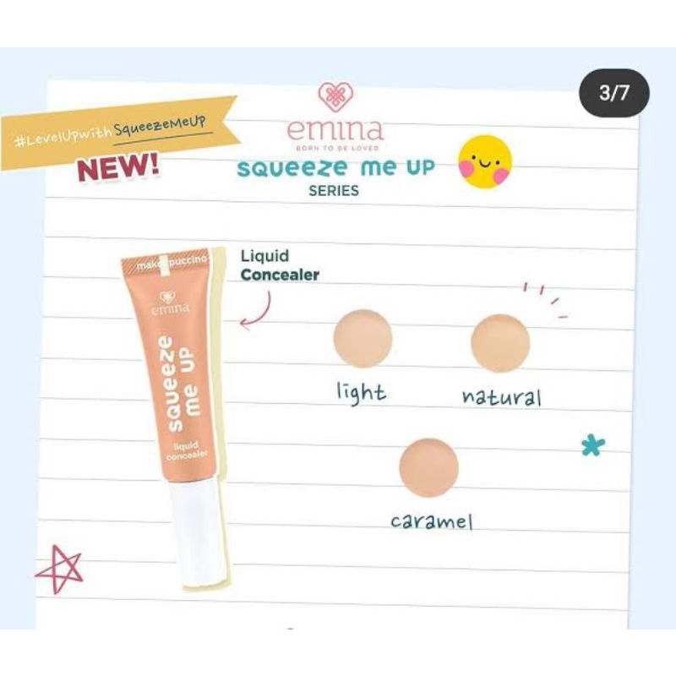The width and height of the screenshot is (676, 676).
Task: Select the caramel shade swatch
Action: pos(429,468)
